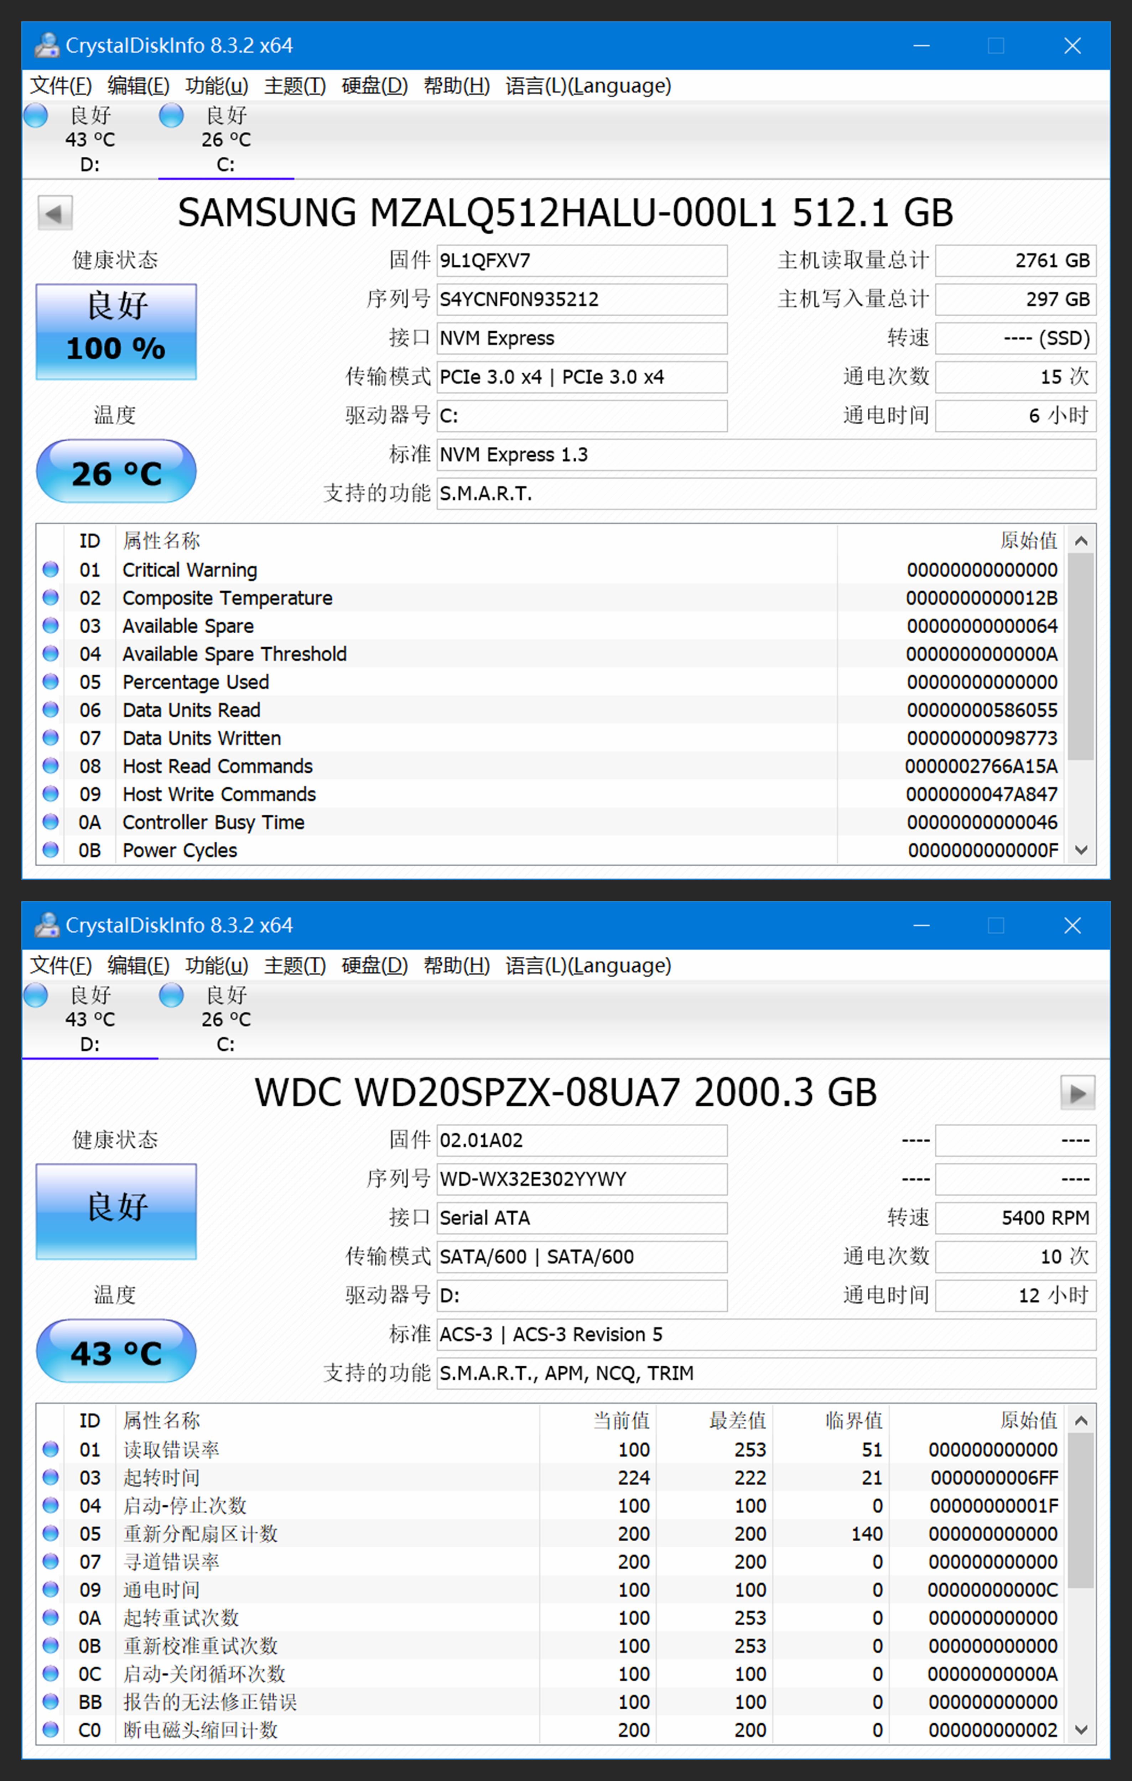This screenshot has width=1132, height=1781.
Task: Click the blue indicator beside 读取错误率 row
Action: click(x=50, y=1449)
